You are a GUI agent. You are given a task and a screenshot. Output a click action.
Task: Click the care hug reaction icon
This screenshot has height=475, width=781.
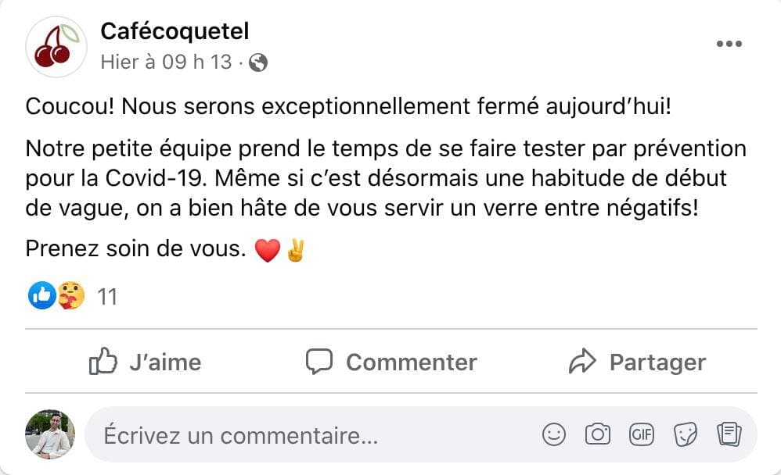(71, 295)
